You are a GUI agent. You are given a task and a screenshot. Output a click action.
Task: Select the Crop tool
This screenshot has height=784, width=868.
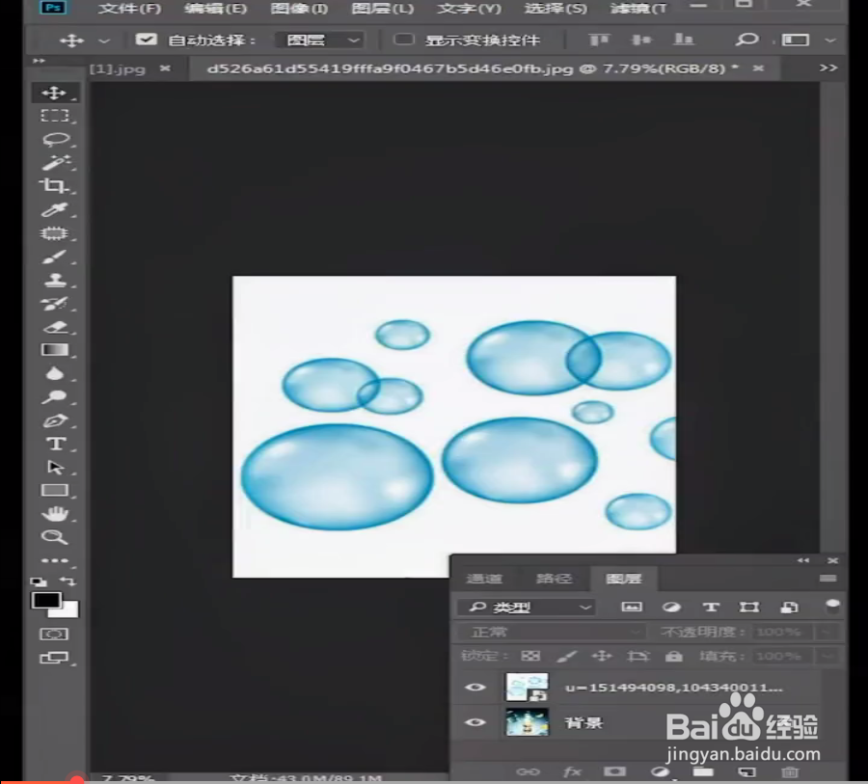tap(54, 185)
